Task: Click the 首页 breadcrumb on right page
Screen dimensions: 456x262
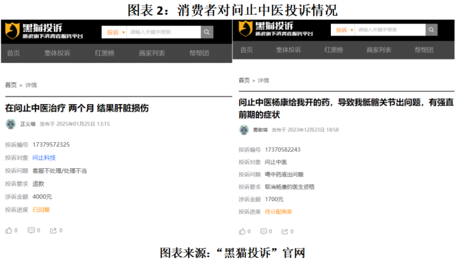Action: (245, 80)
